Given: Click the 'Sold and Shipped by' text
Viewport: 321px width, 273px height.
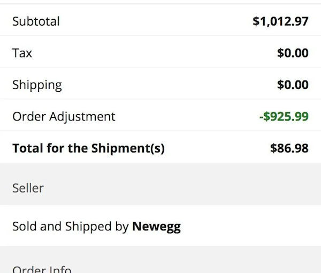Looking at the screenshot, I should click(71, 227).
